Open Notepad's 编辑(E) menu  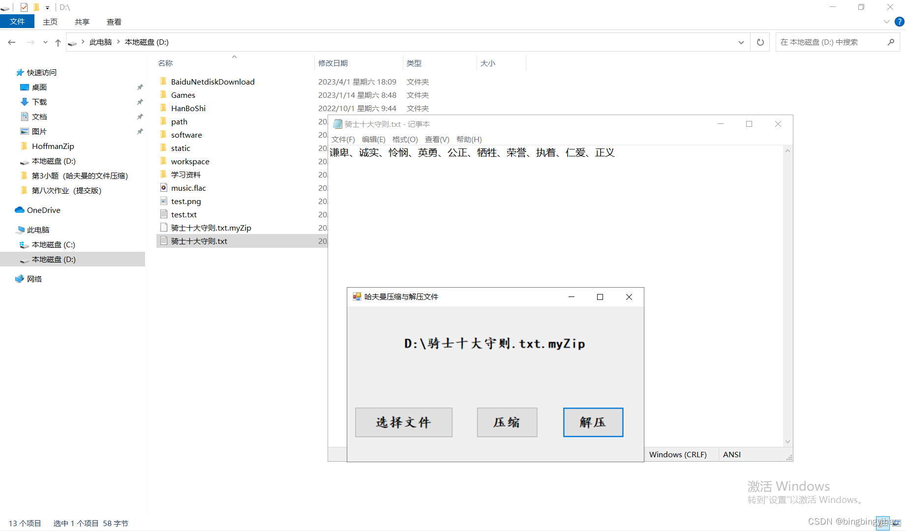pyautogui.click(x=374, y=140)
